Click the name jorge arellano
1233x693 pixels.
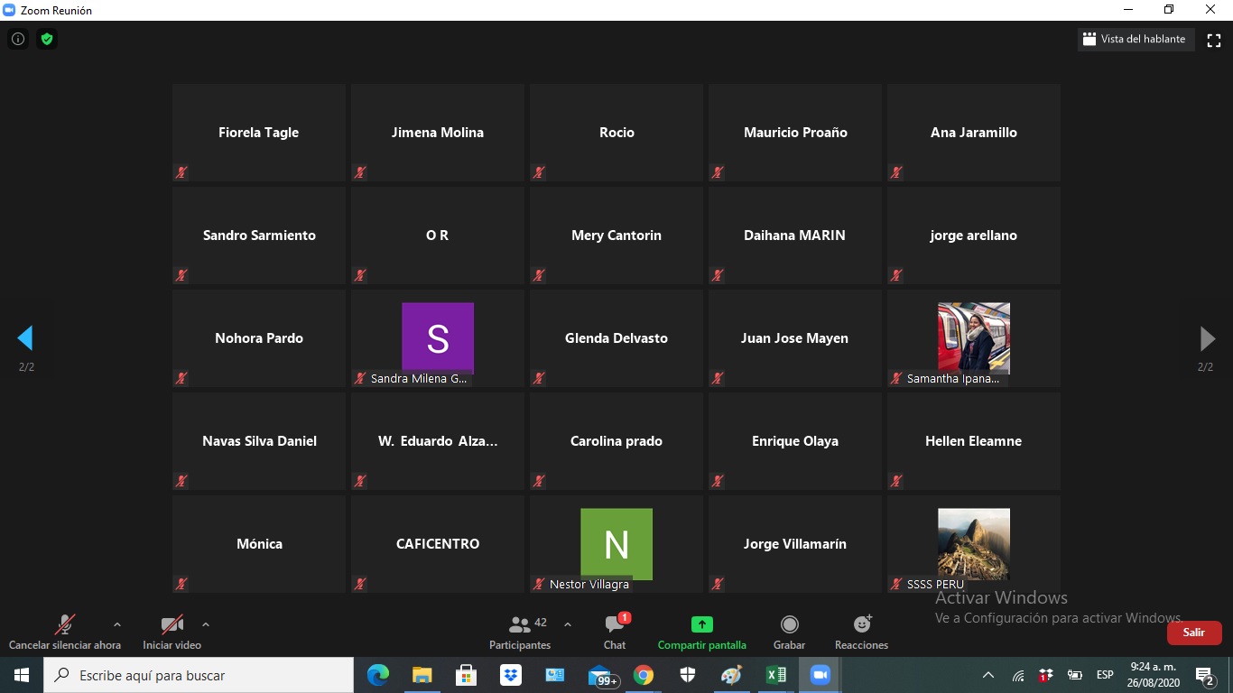pos(973,236)
